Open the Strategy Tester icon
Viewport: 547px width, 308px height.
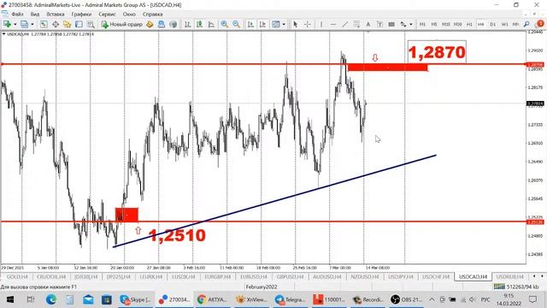tap(91, 24)
